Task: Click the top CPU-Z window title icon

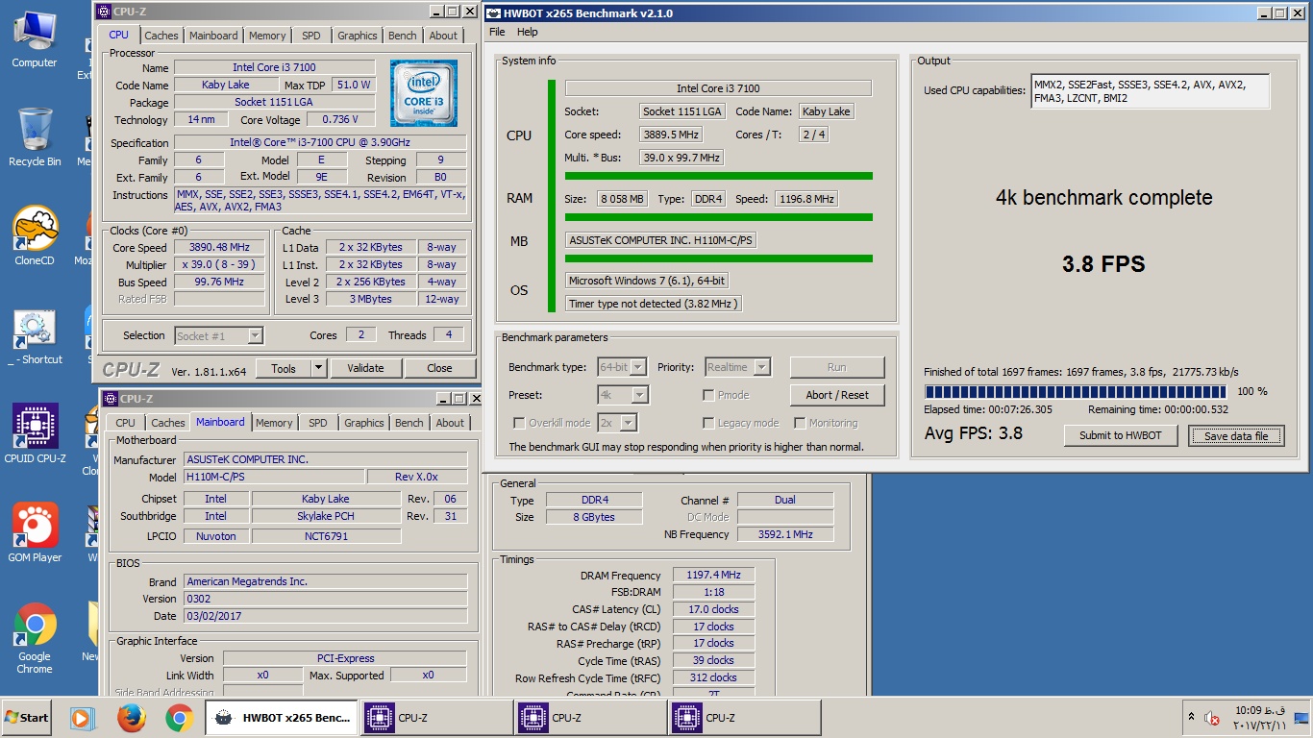Action: [104, 12]
